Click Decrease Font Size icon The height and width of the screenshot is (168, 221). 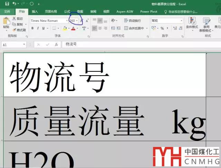(x=87, y=21)
